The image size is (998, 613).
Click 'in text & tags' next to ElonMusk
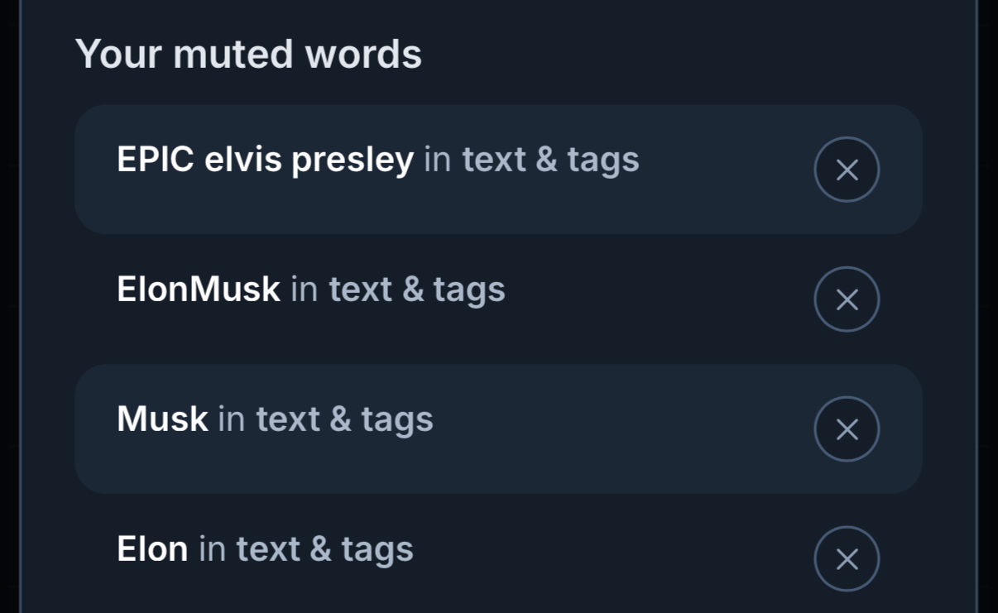click(398, 290)
